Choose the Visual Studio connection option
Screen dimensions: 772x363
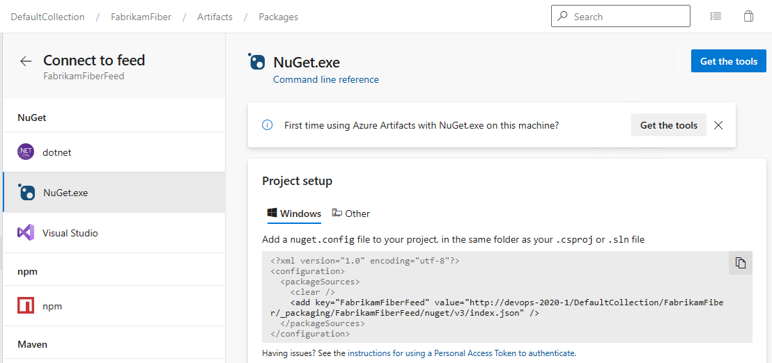pyautogui.click(x=70, y=233)
